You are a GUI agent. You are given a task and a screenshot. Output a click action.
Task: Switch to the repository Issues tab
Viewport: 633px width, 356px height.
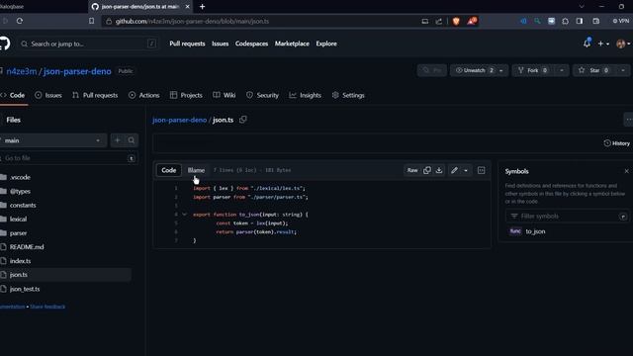click(48, 95)
